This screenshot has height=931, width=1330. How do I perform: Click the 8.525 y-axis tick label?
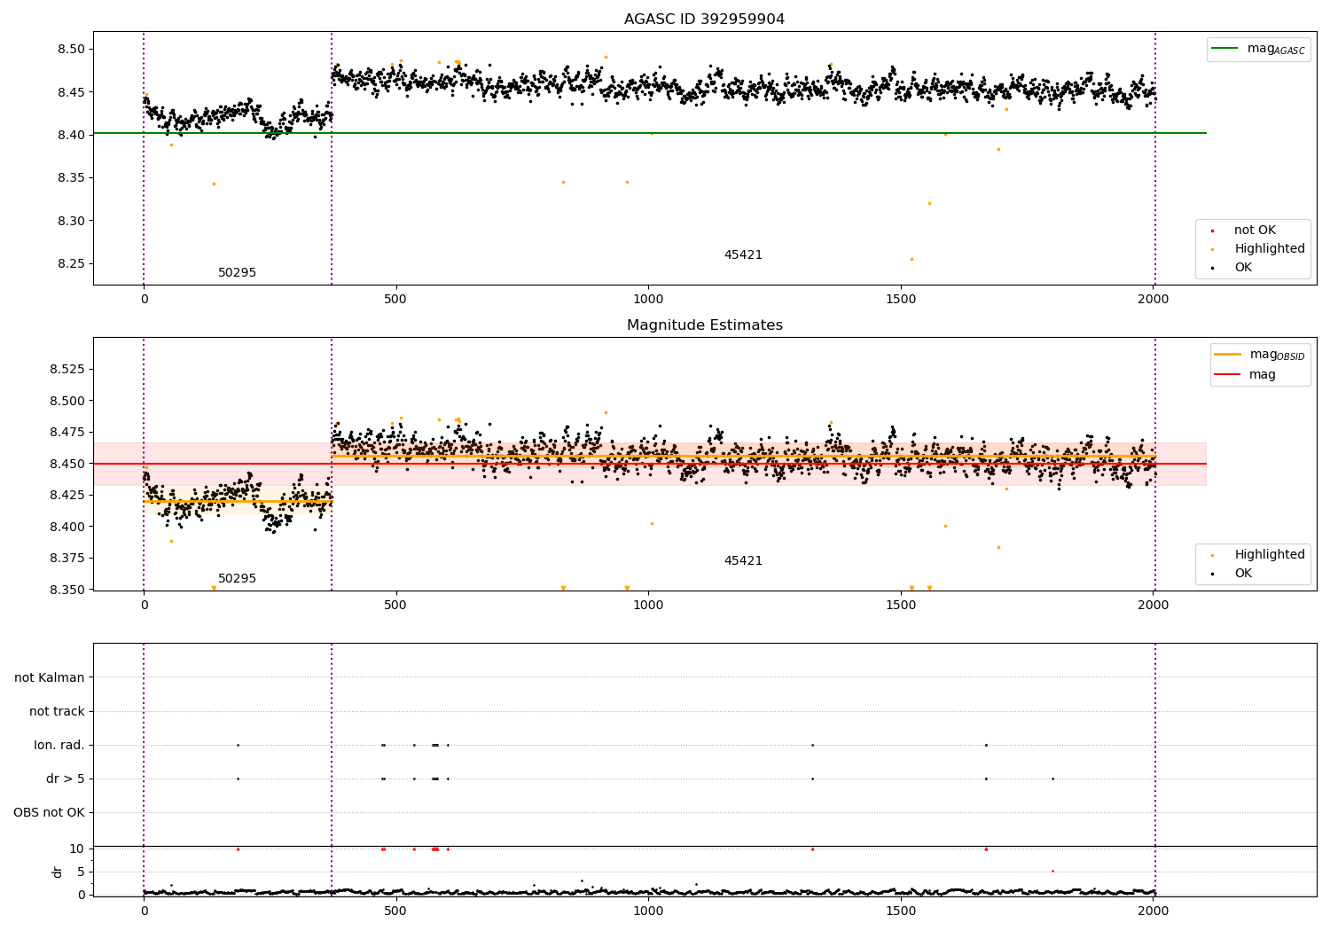pos(68,369)
